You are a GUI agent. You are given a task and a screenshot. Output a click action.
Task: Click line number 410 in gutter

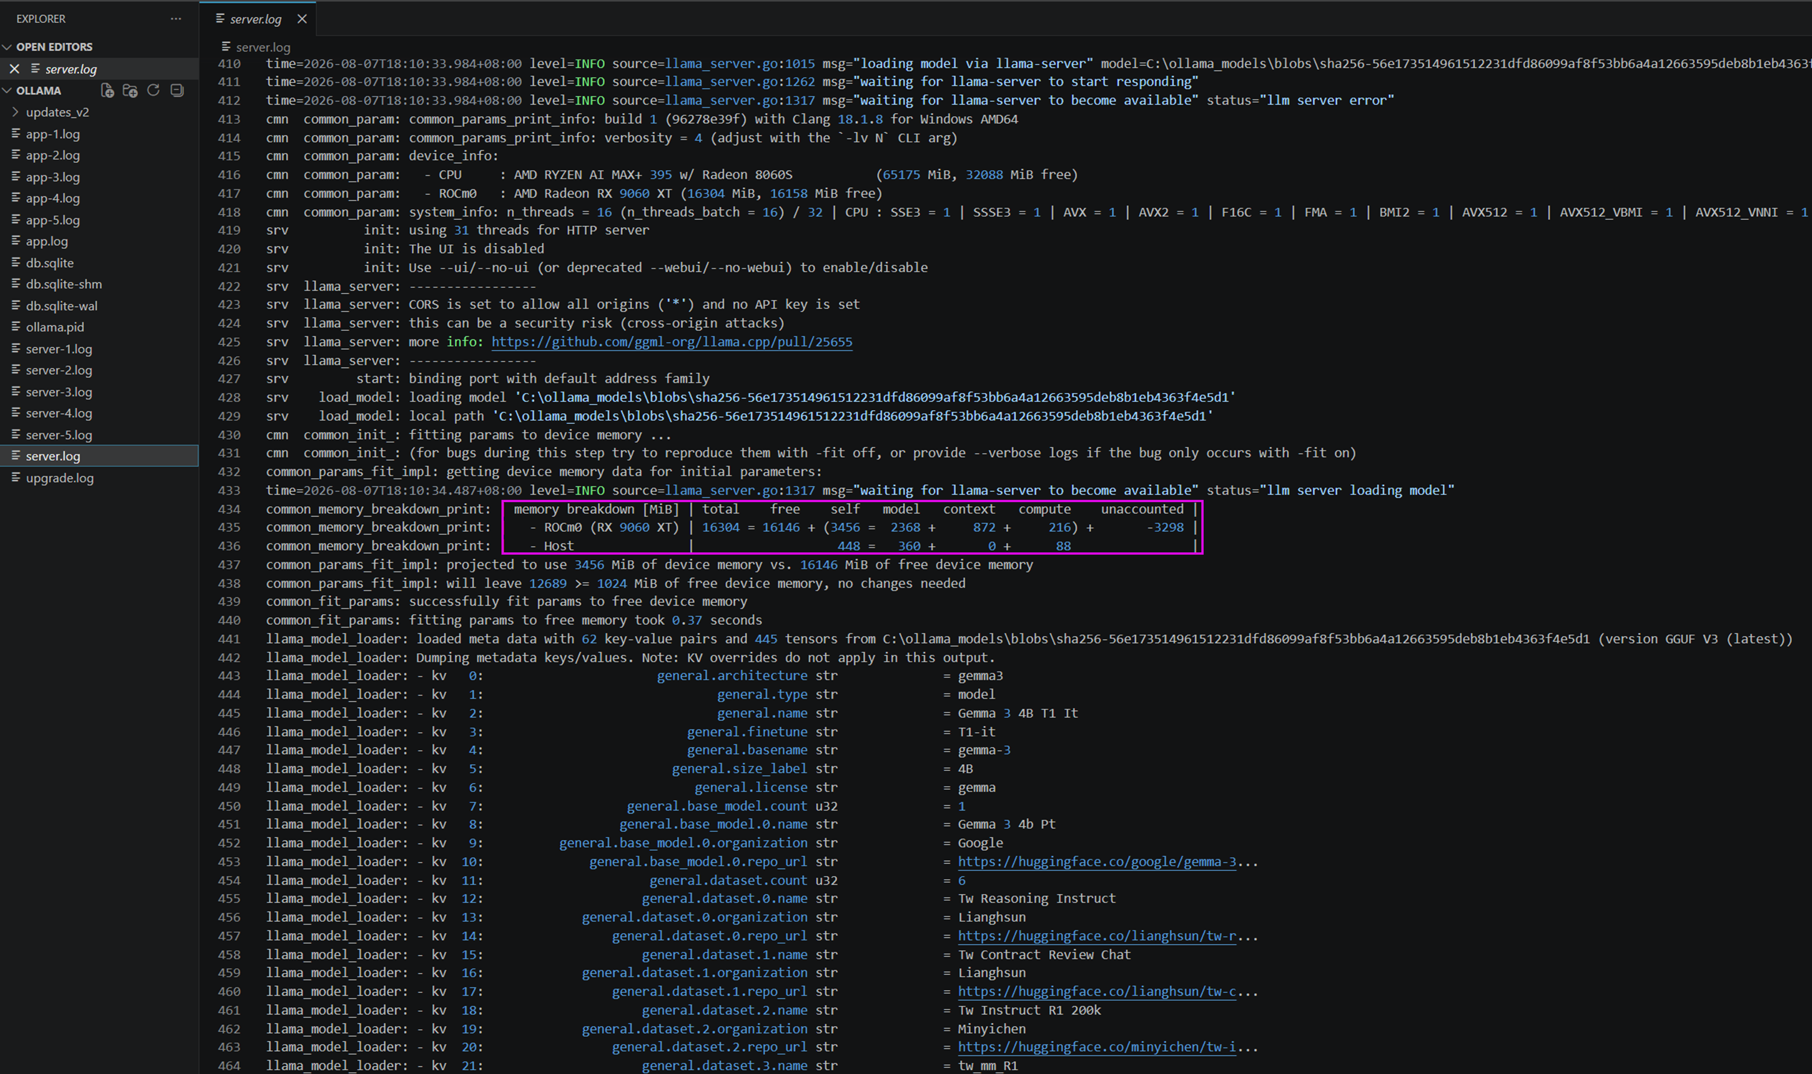tap(229, 64)
